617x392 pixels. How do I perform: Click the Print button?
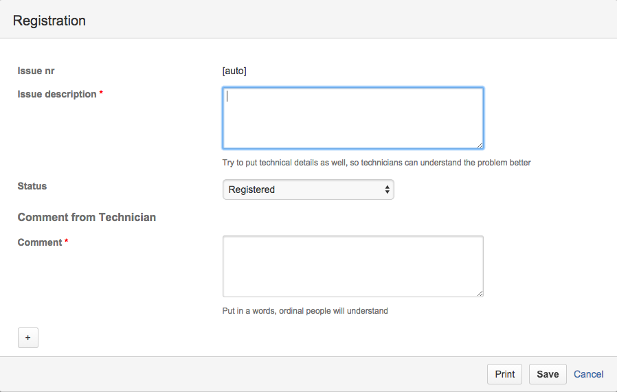pyautogui.click(x=504, y=374)
